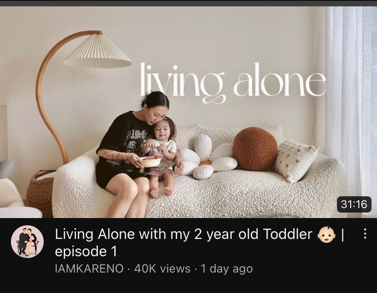
Task: Click the baby emoji in the title
Action: click(326, 234)
